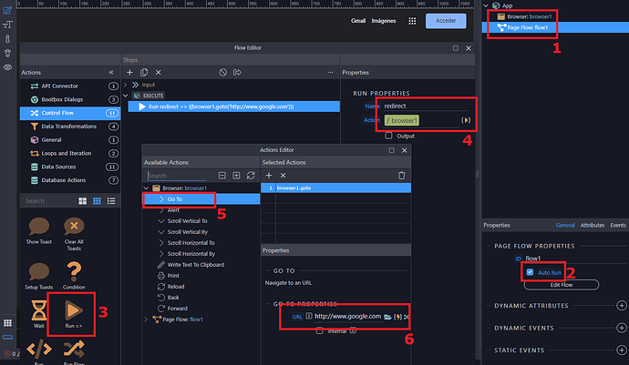Switch to the Events properties tab
This screenshot has width=629, height=365.
pos(618,225)
